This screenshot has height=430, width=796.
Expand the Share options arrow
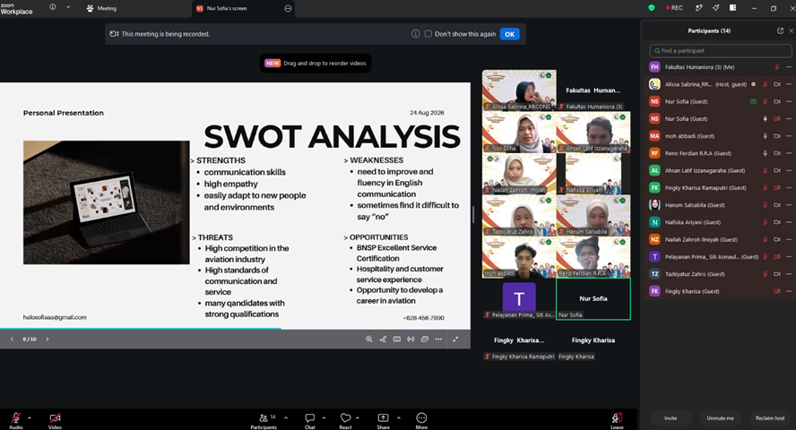[x=399, y=417]
